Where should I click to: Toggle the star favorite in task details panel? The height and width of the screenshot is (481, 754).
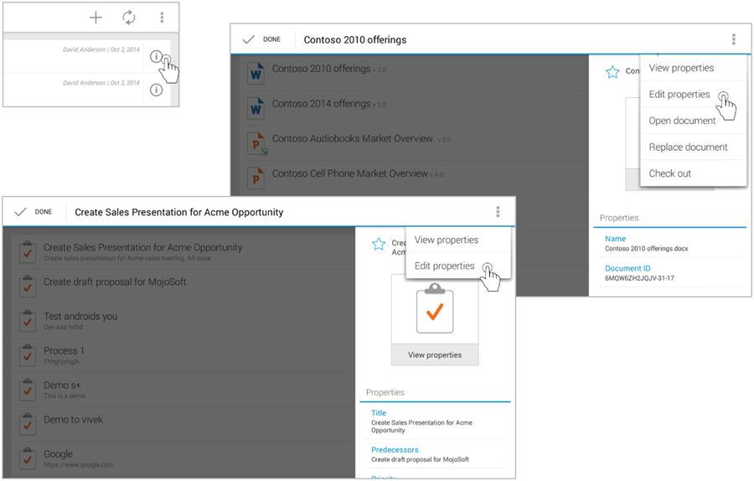(379, 244)
